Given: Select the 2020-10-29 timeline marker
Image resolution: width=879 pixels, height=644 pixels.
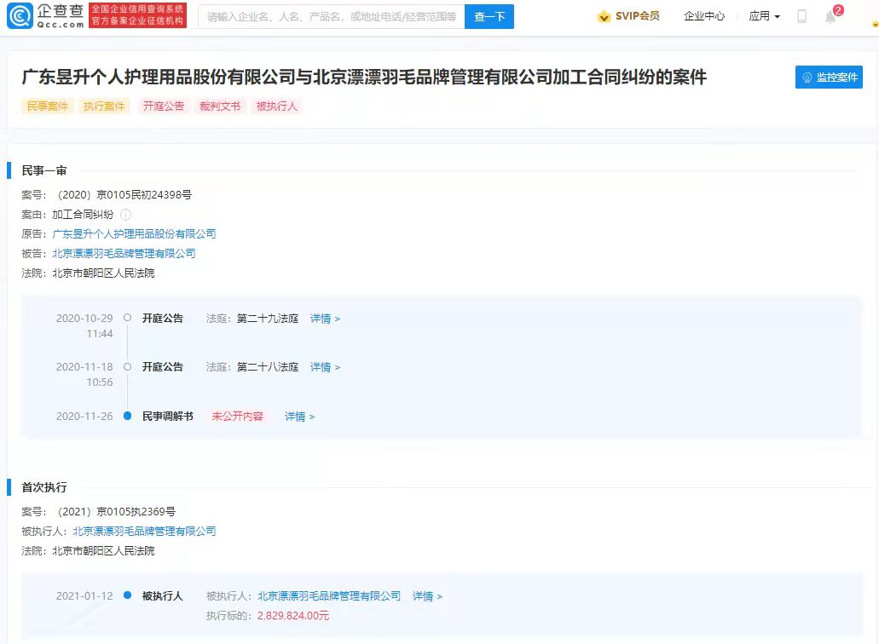Looking at the screenshot, I should point(127,318).
